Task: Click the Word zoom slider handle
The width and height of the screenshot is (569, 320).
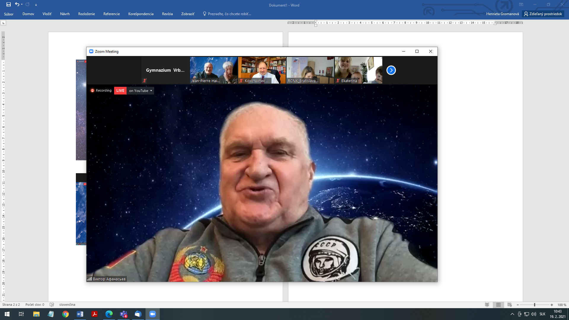Action: (x=535, y=305)
